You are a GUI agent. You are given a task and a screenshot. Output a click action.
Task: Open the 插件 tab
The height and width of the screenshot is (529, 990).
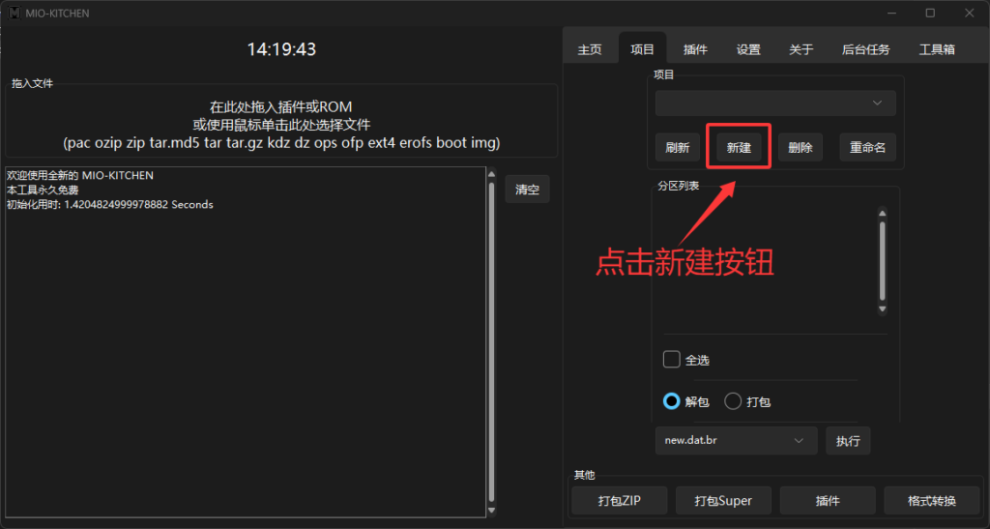click(695, 49)
